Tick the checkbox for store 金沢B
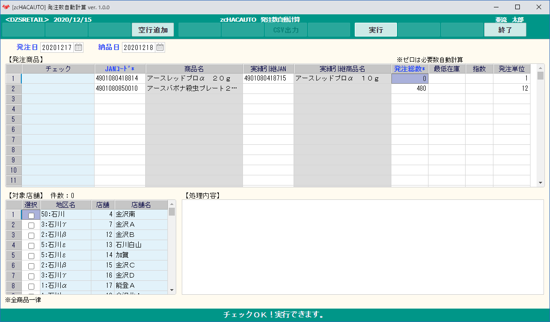This screenshot has width=550, height=322. point(31,235)
